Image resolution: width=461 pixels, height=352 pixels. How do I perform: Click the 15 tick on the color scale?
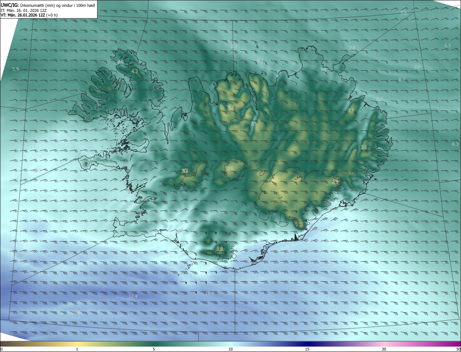pos(307,349)
